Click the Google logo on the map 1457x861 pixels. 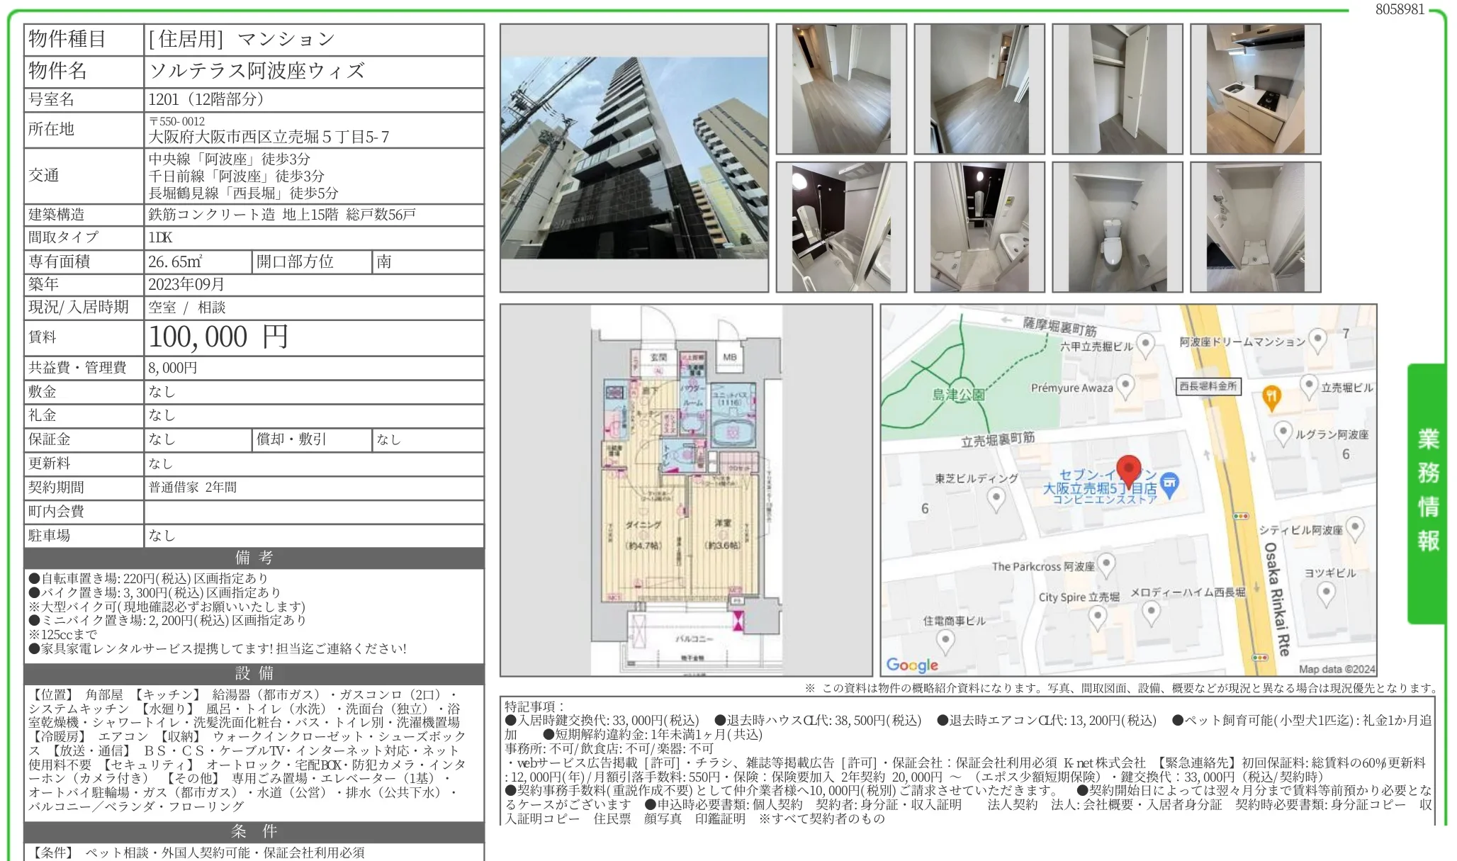tap(912, 665)
